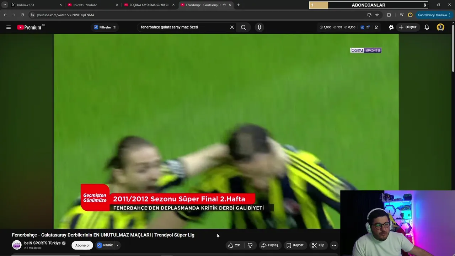Open the YouTube hamburger guide menu
Viewport: 455px width, 256px height.
click(x=9, y=27)
